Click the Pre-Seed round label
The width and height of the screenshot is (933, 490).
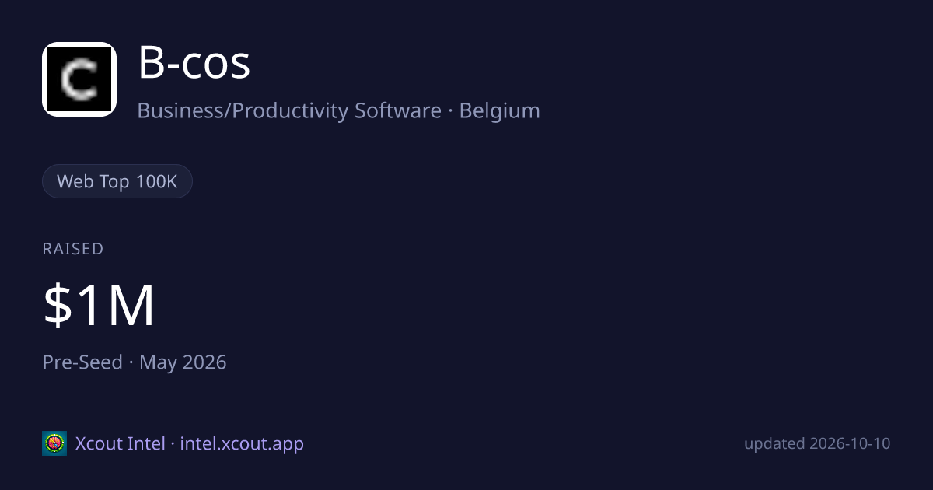82,362
